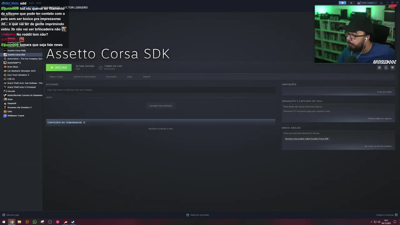Viewport: 400px width, 225px height.
Task: Click the UNO game icon
Action: click(x=5, y=112)
